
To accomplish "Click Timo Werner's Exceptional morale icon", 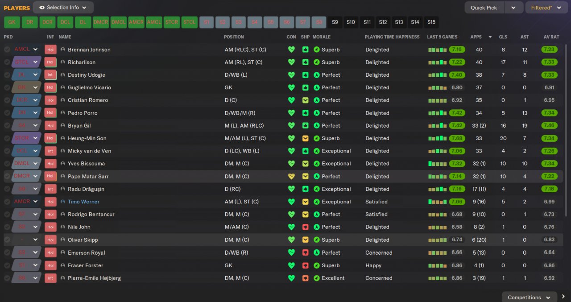I will click(317, 202).
